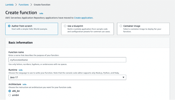Click the Runtime dropdown arrow icon
The height and width of the screenshot is (100, 175).
tap(123, 77)
